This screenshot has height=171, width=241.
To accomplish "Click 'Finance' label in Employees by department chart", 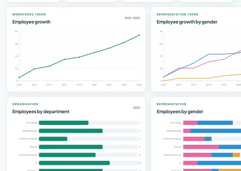I will [33, 147].
